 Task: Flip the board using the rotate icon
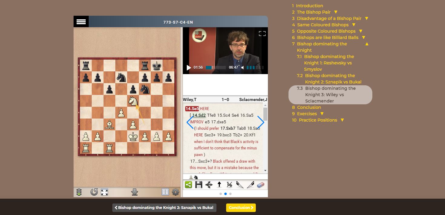94,192
